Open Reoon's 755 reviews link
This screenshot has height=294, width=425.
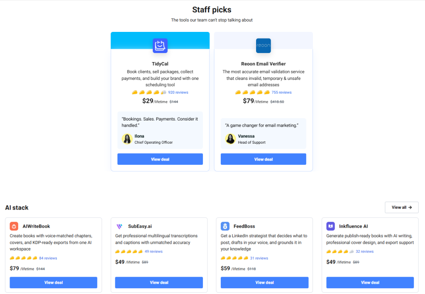[282, 92]
